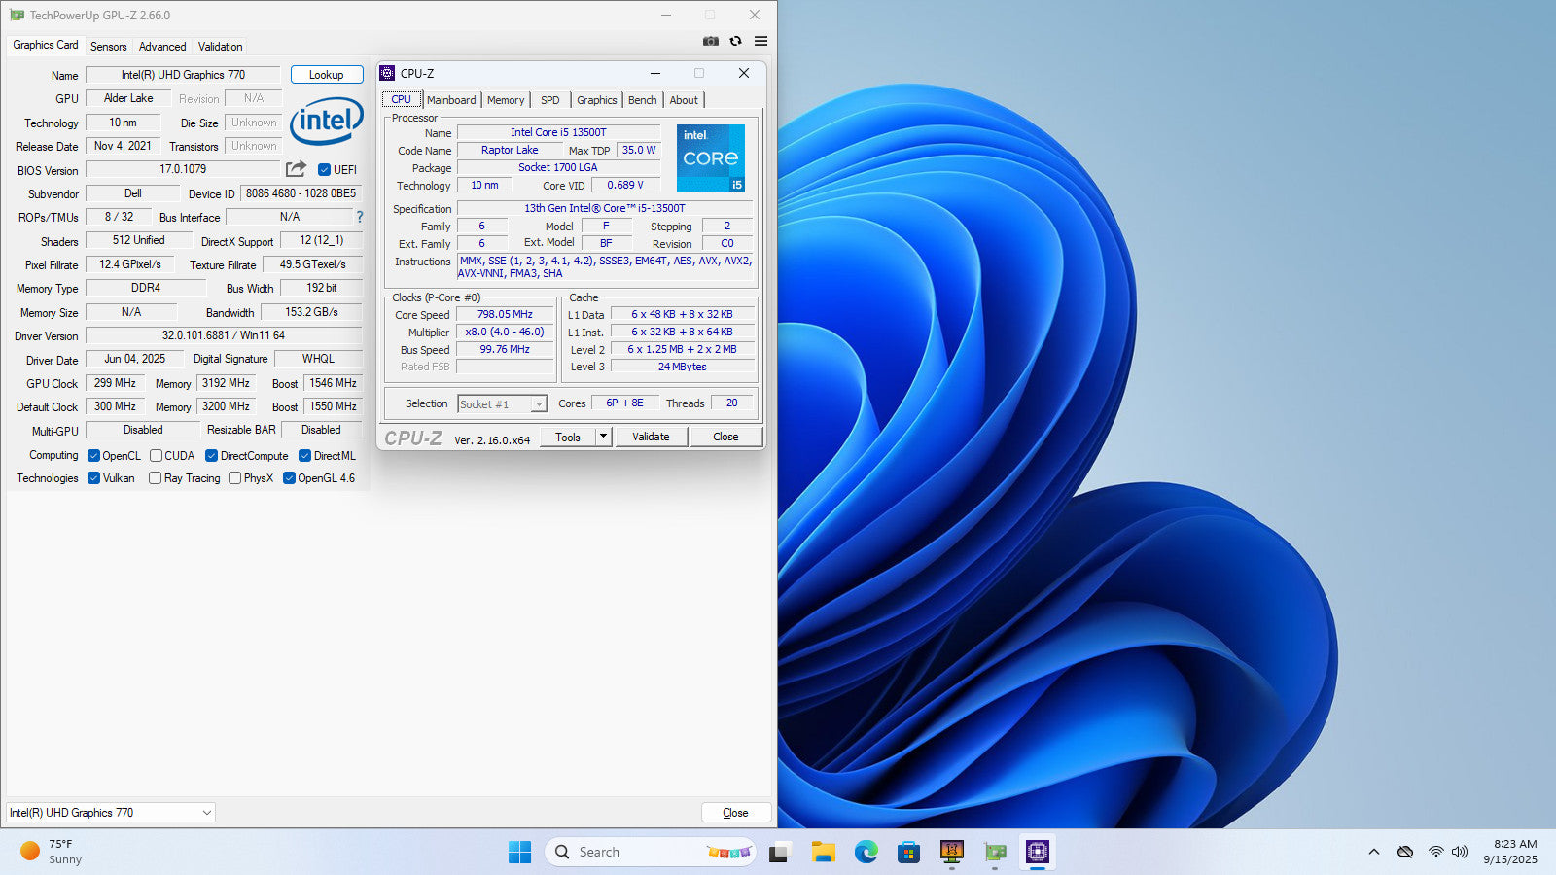This screenshot has width=1556, height=875.
Task: Expand the Tools dropdown arrow in CPU-Z
Action: coord(603,437)
